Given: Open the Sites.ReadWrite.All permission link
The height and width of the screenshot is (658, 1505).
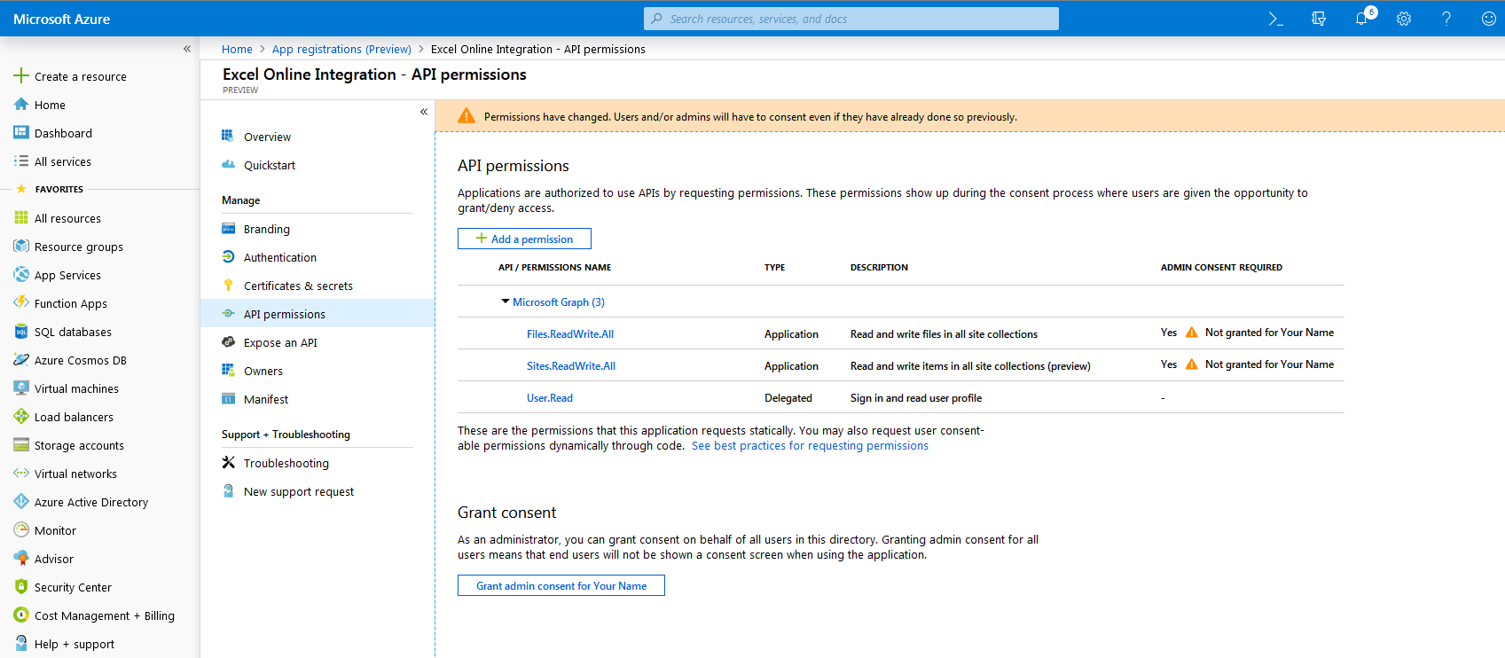Looking at the screenshot, I should click(x=570, y=365).
